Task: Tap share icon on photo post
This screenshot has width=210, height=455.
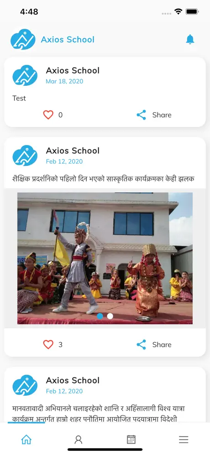Action: click(x=141, y=344)
